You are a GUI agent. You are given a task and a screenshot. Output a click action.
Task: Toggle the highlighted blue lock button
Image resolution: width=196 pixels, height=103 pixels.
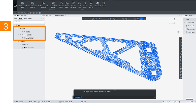pyautogui.click(x=141, y=19)
